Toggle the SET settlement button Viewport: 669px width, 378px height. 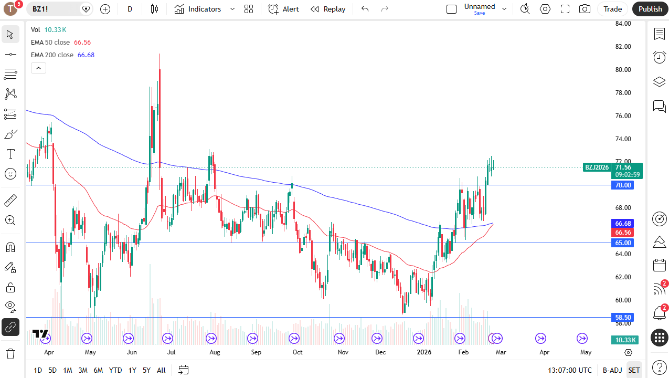pos(634,370)
